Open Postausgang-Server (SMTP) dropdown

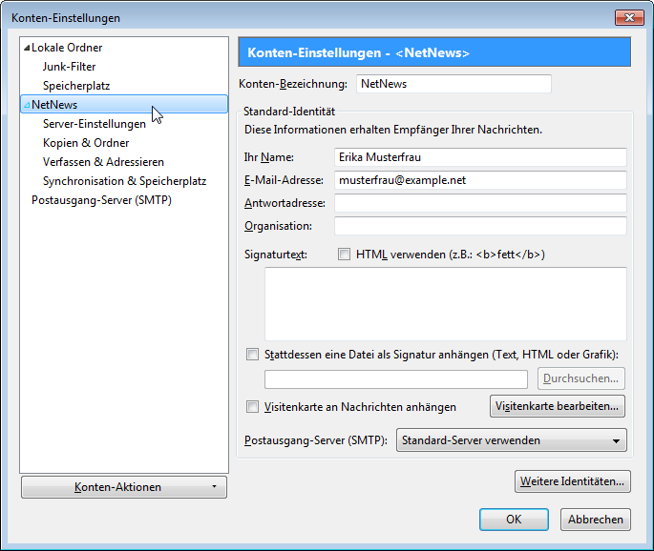(511, 440)
